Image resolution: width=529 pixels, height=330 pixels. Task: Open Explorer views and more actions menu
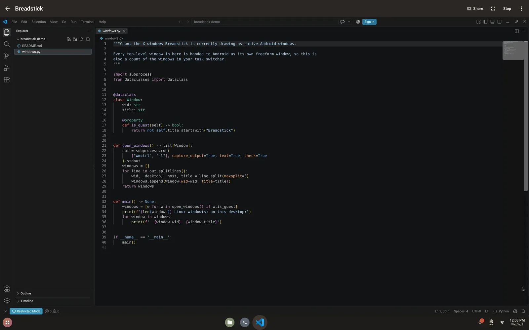coord(89,31)
